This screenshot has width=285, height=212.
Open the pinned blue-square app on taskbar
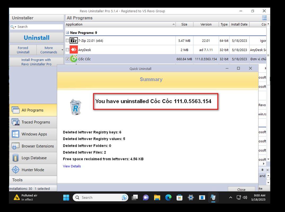[202, 197]
